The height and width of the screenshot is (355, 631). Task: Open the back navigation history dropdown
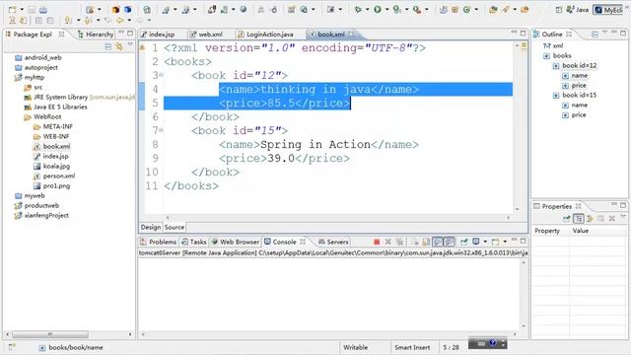click(x=129, y=20)
